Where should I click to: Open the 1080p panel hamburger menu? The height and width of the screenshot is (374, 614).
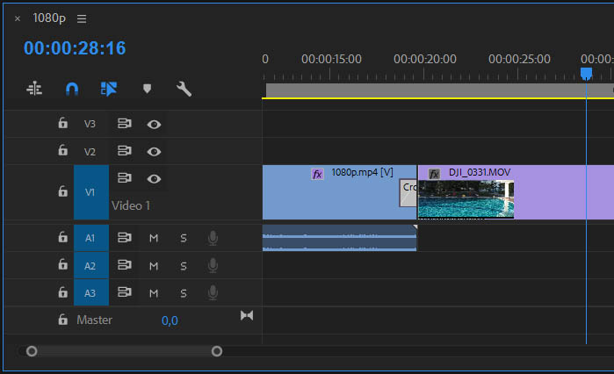[82, 18]
